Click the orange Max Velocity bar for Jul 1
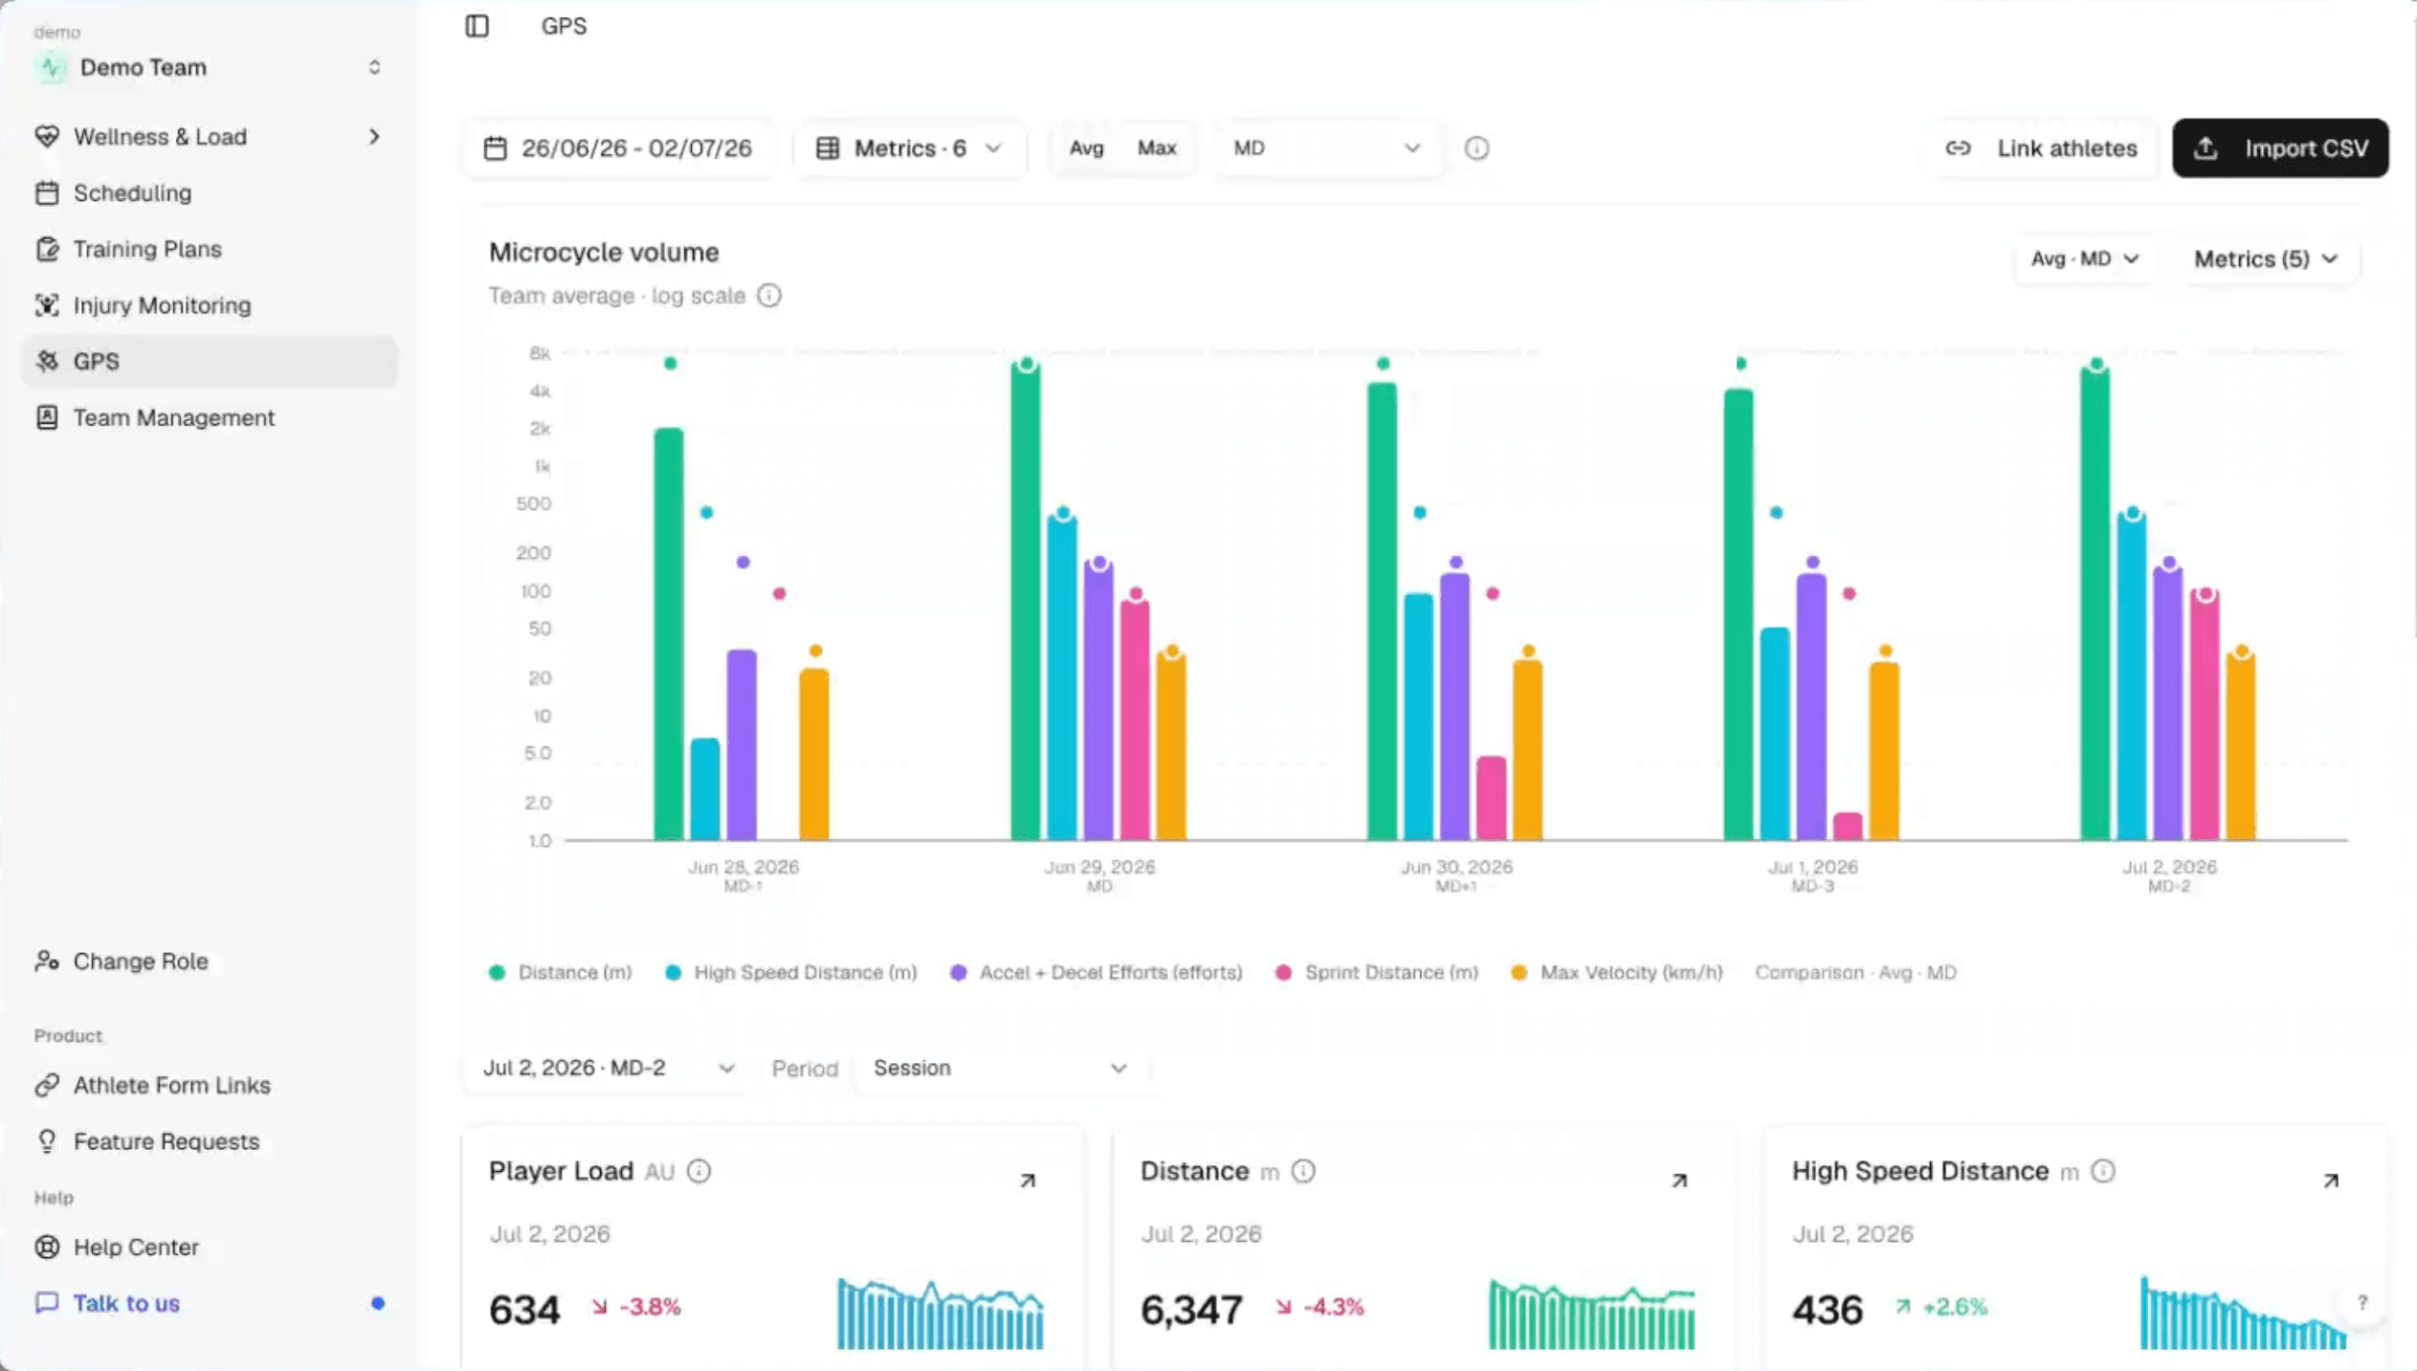This screenshot has width=2417, height=1371. 1884,752
